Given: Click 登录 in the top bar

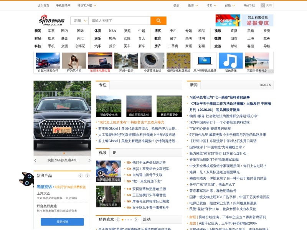Looking at the screenshot, I should tap(176, 6).
